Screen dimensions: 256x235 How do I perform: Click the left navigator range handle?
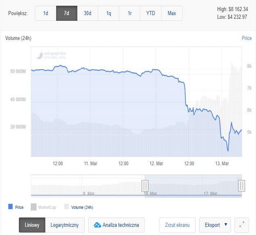coord(145,186)
